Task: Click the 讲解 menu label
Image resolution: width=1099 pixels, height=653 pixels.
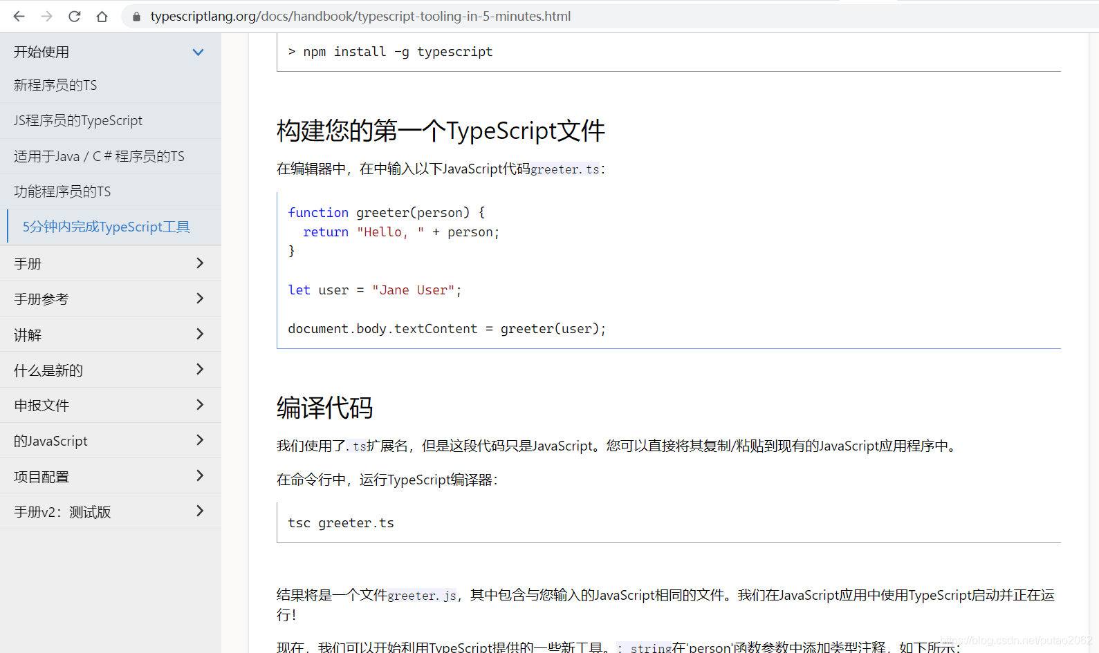Action: pyautogui.click(x=28, y=335)
